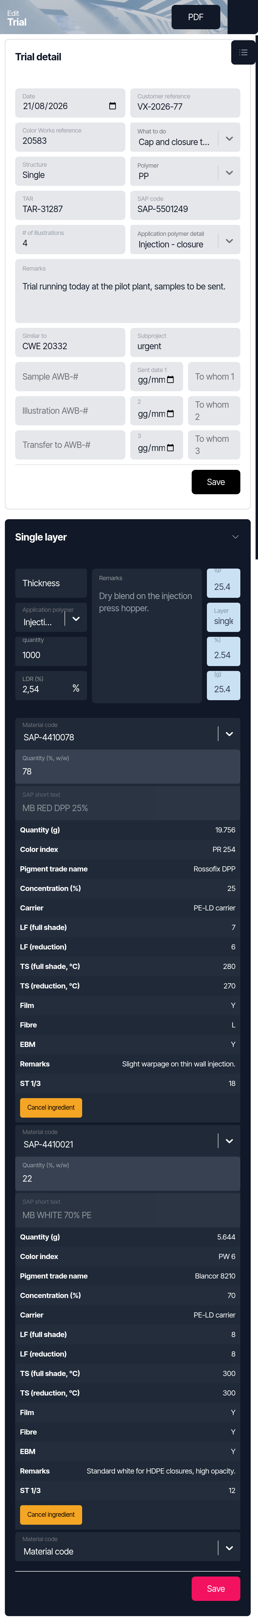Viewport: 258px width, 1621px height.
Task: Save the Trial detail form
Action: point(216,482)
